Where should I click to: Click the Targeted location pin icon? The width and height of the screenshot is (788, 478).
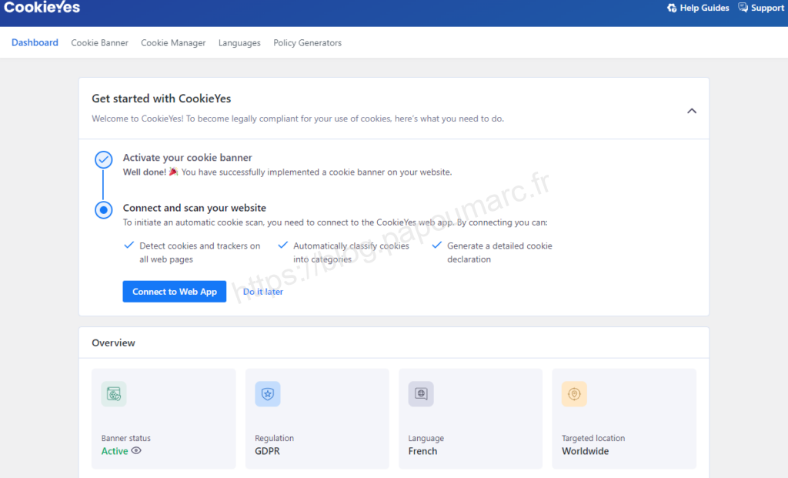pos(574,394)
